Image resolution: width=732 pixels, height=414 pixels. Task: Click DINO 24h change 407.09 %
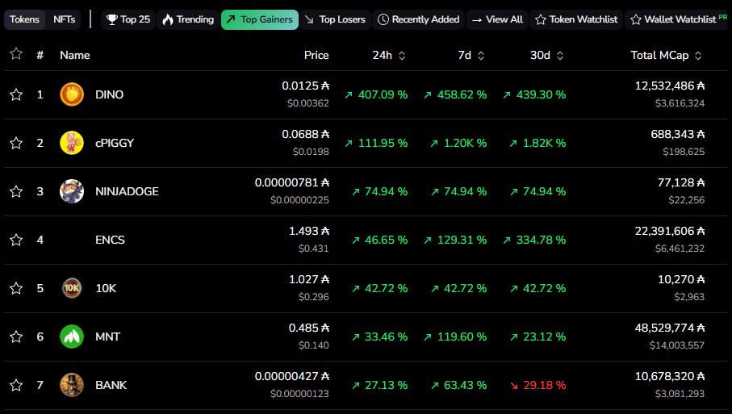point(376,94)
